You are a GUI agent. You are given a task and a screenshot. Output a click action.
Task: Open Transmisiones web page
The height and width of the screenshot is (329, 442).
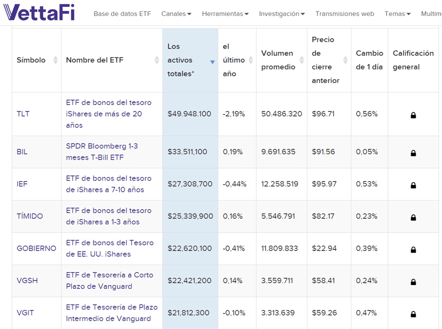click(344, 14)
